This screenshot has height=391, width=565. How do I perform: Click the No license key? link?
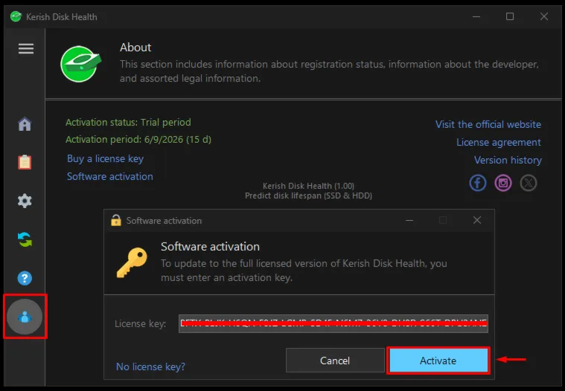tap(150, 366)
